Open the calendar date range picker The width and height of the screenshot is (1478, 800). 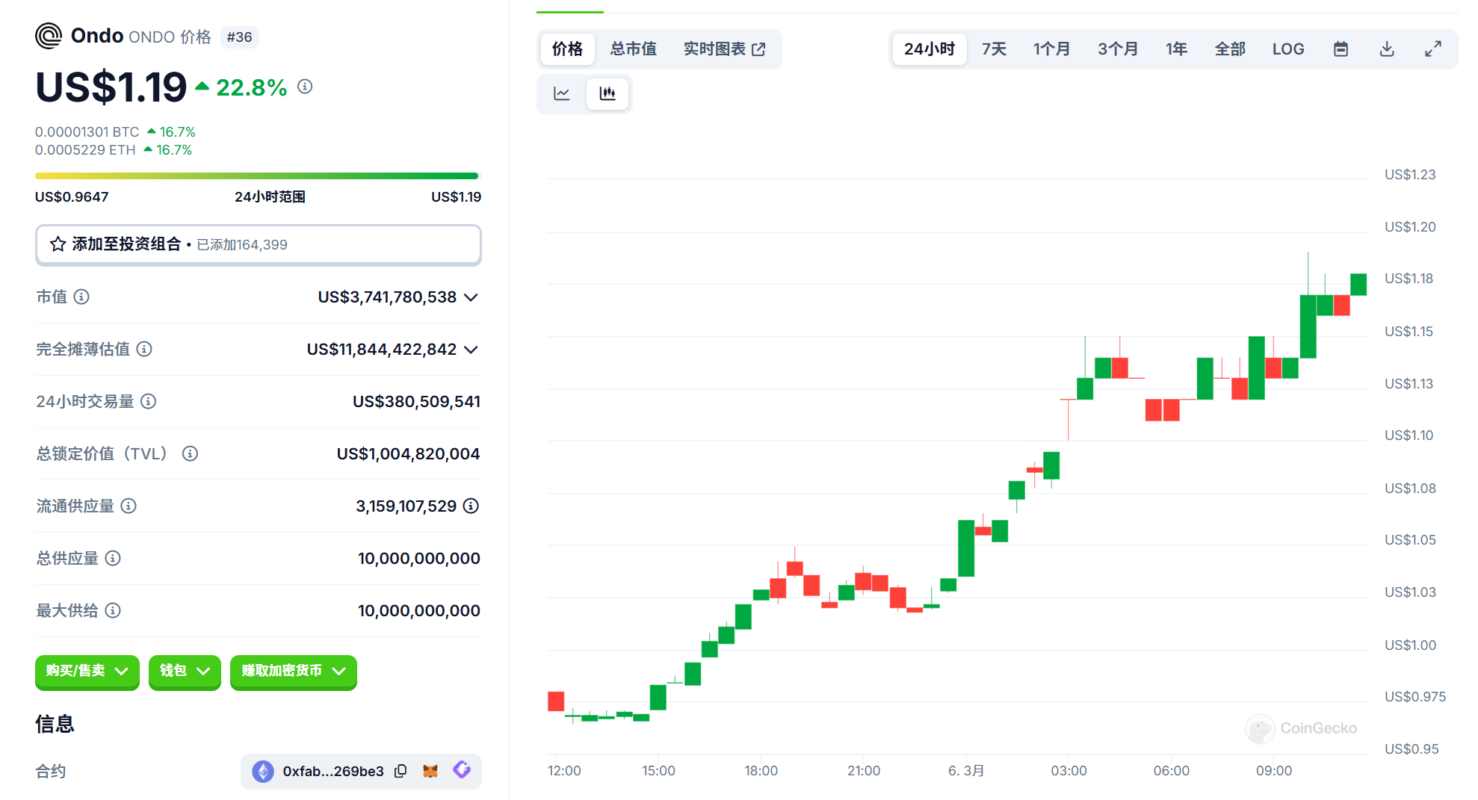(1341, 49)
